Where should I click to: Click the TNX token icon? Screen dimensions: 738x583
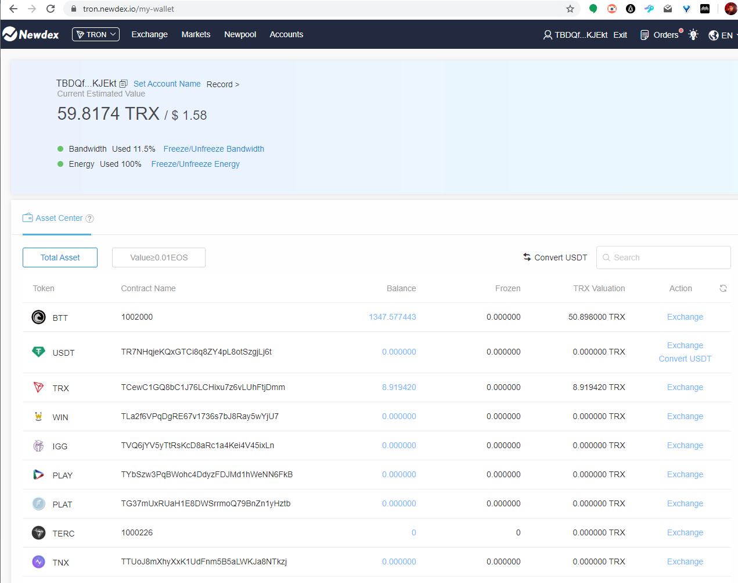pyautogui.click(x=38, y=562)
